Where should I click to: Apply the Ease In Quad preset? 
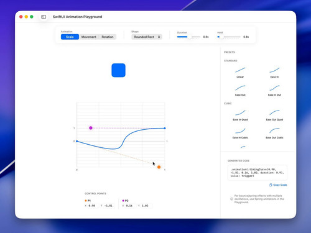click(240, 115)
